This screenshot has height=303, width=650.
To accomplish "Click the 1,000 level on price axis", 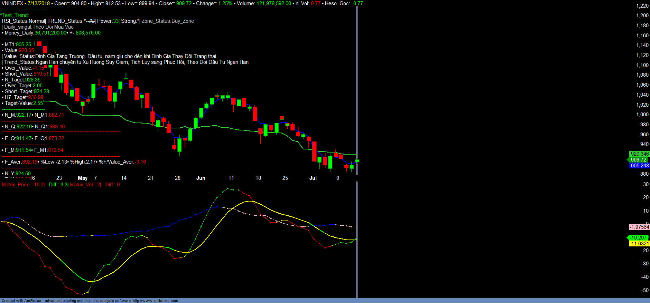I will click(642, 115).
